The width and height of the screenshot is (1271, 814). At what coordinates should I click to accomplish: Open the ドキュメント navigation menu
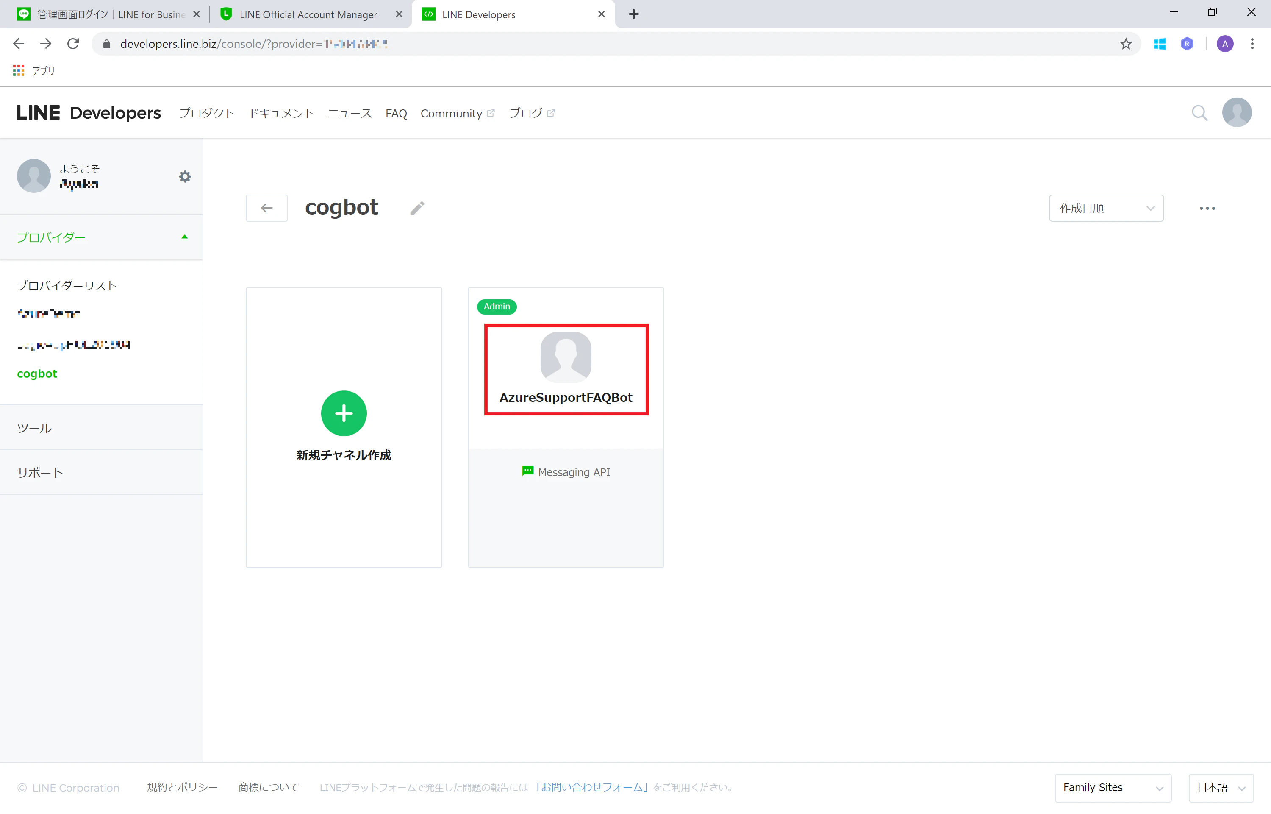click(281, 113)
